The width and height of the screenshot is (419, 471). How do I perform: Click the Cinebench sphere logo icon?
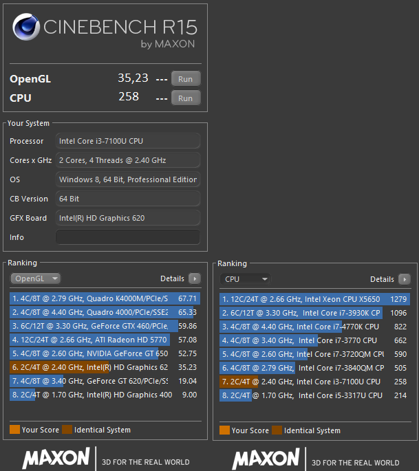click(28, 28)
